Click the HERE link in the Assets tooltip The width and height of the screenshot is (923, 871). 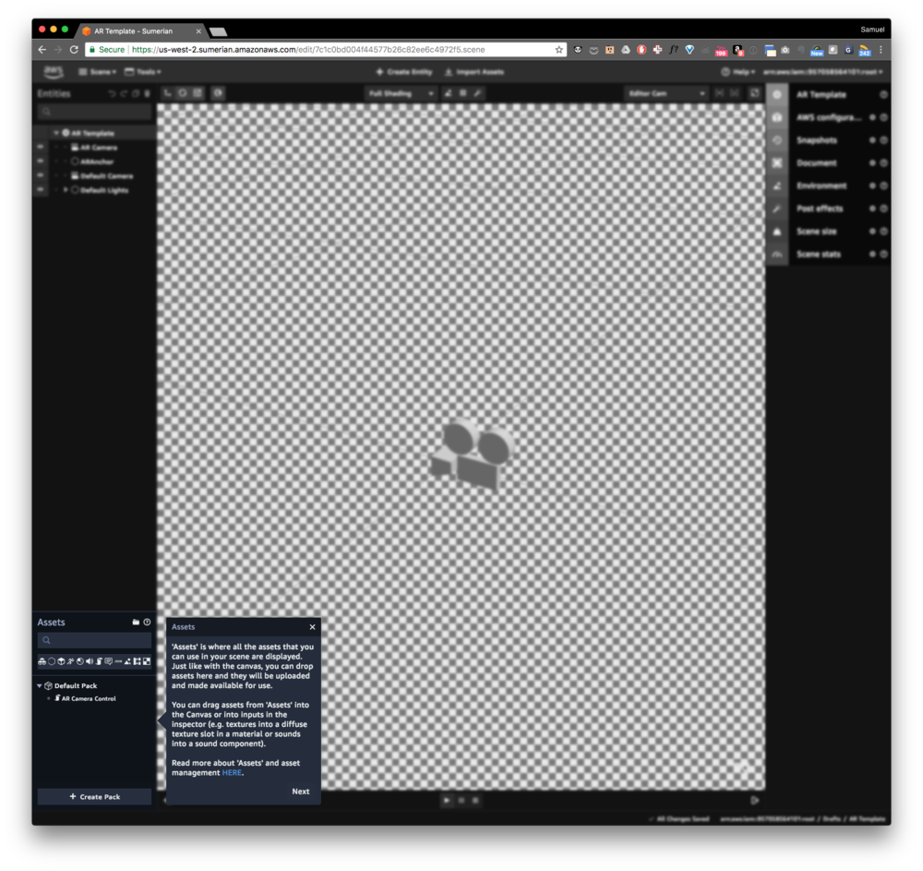coord(232,772)
